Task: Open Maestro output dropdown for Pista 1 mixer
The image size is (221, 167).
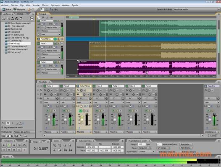Action: [51, 132]
